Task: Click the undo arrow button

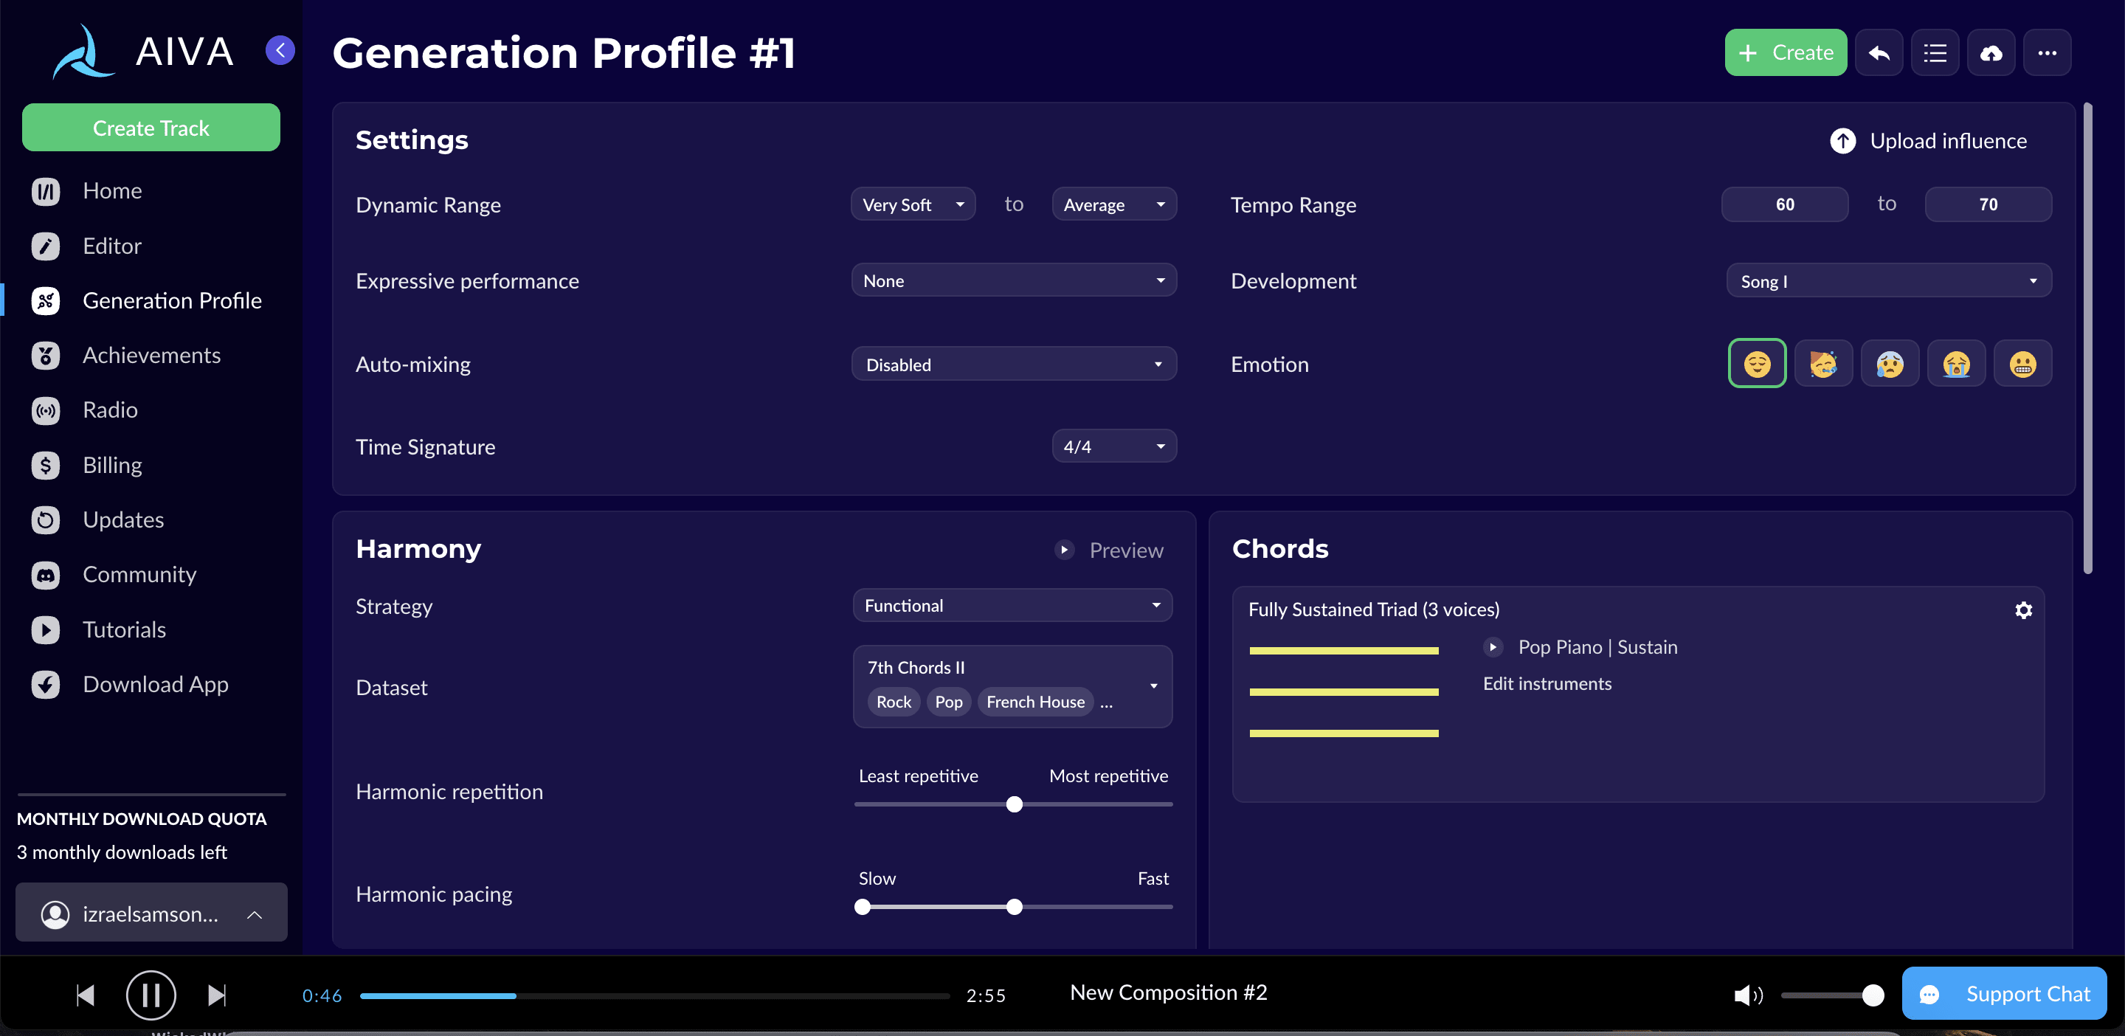Action: [1879, 53]
